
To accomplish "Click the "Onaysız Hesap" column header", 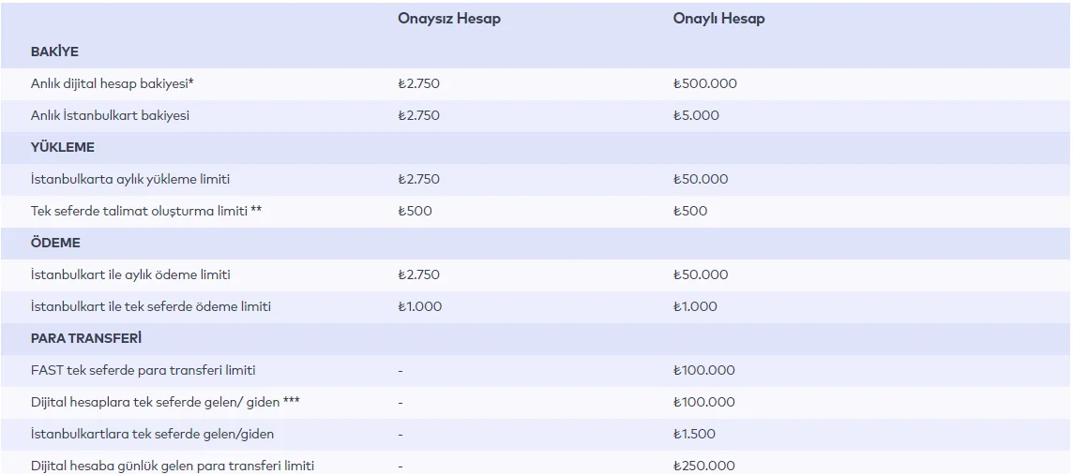I will click(x=448, y=19).
